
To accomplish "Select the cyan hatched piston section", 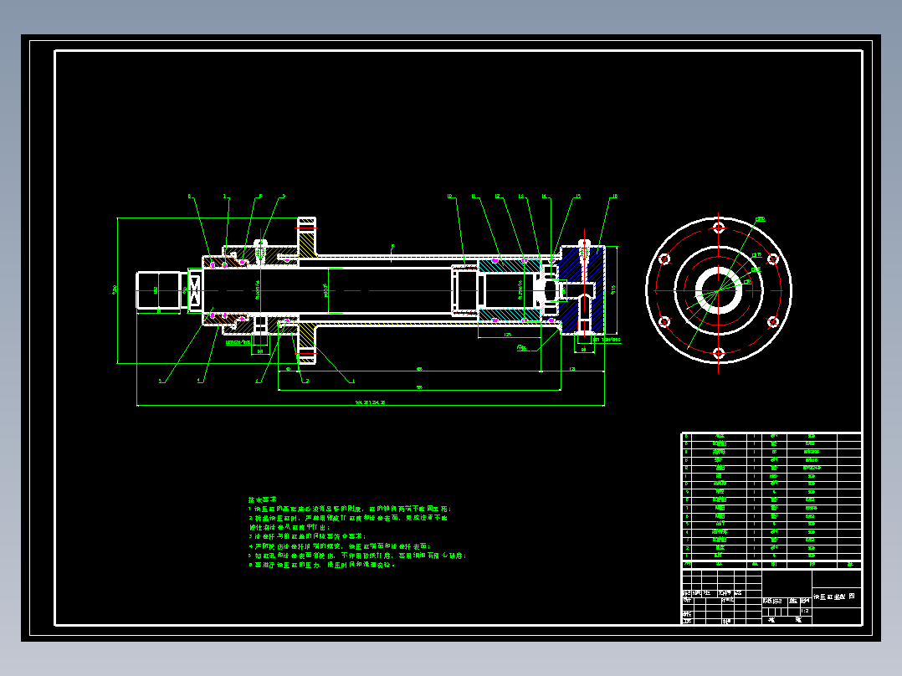I will [509, 266].
